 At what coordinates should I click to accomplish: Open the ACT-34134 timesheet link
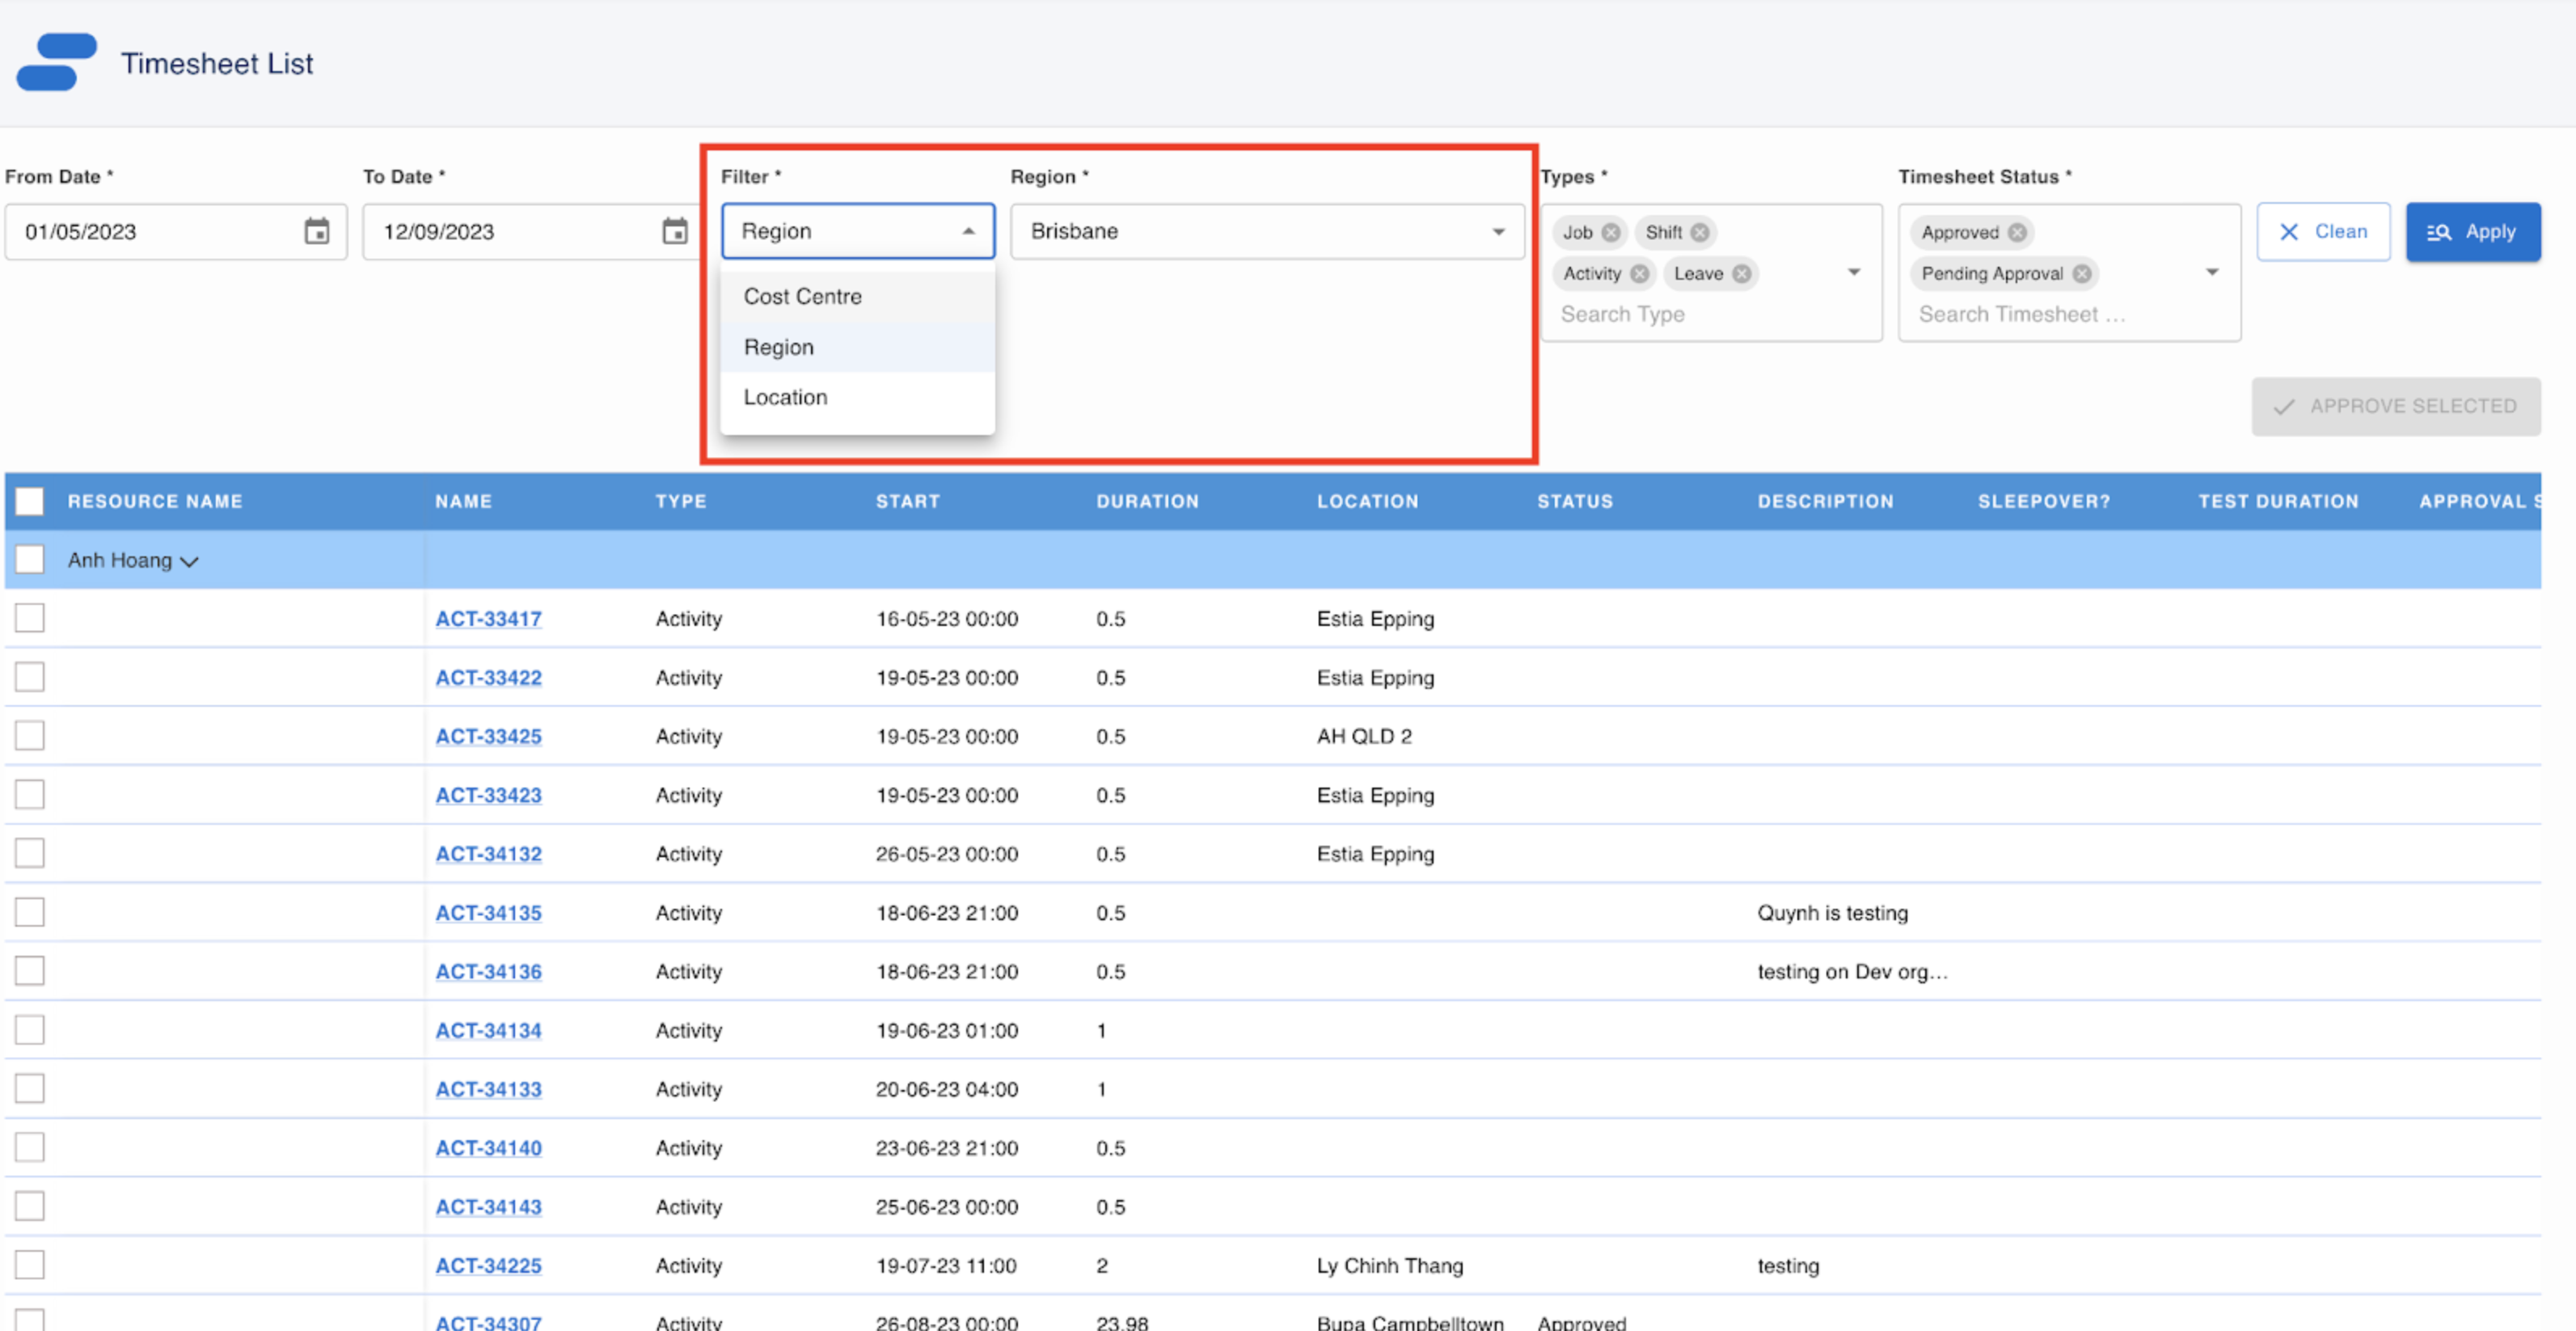(x=488, y=1031)
